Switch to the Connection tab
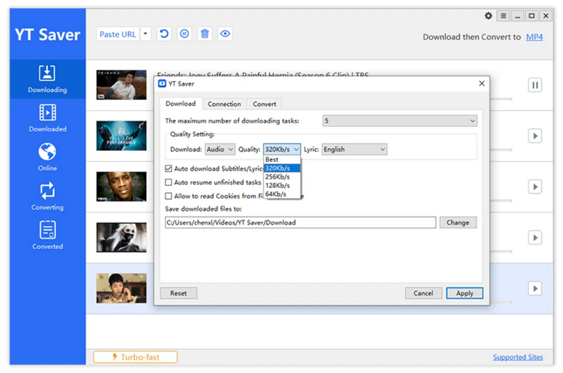The width and height of the screenshot is (563, 373). (x=224, y=104)
